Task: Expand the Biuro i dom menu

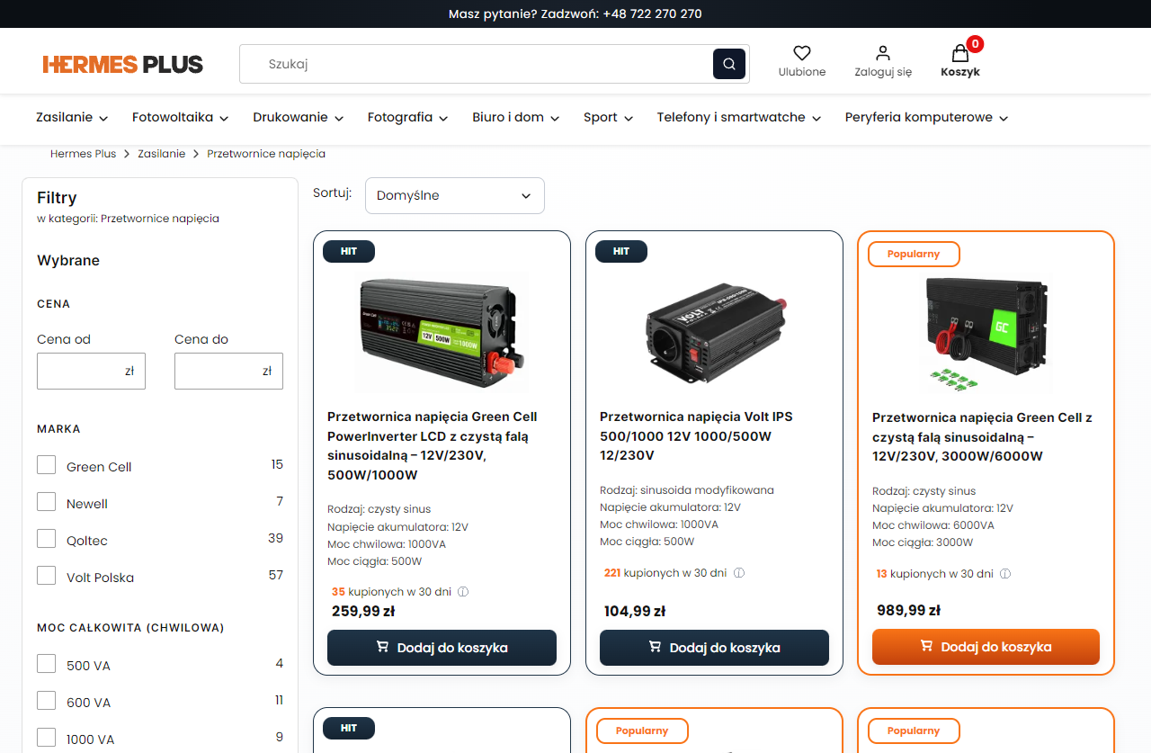Action: click(x=516, y=117)
